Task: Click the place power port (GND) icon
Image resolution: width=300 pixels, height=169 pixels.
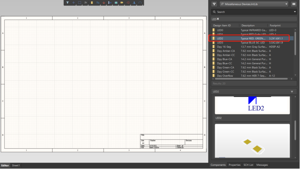Action: pos(104,3)
